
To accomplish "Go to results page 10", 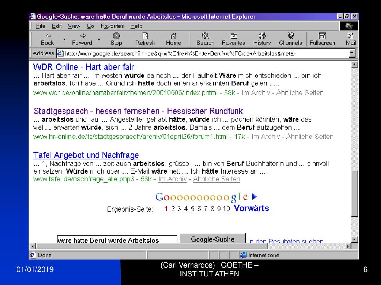I will click(x=226, y=209).
